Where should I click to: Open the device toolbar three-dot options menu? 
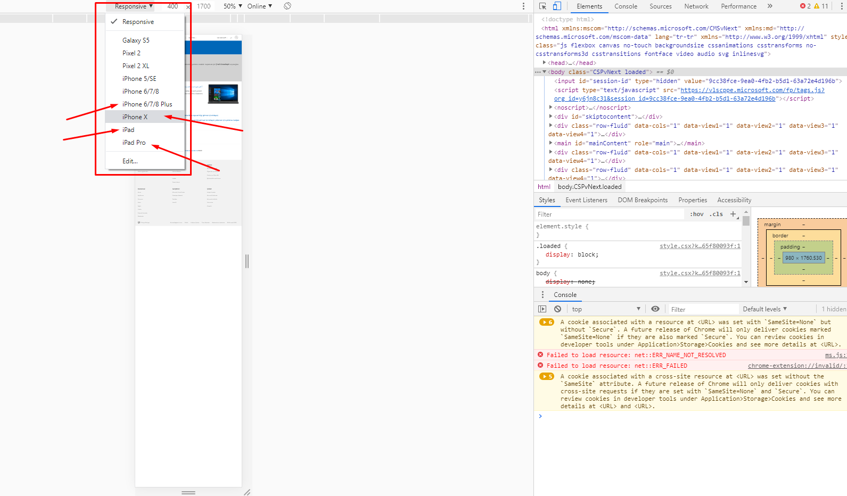coord(523,6)
